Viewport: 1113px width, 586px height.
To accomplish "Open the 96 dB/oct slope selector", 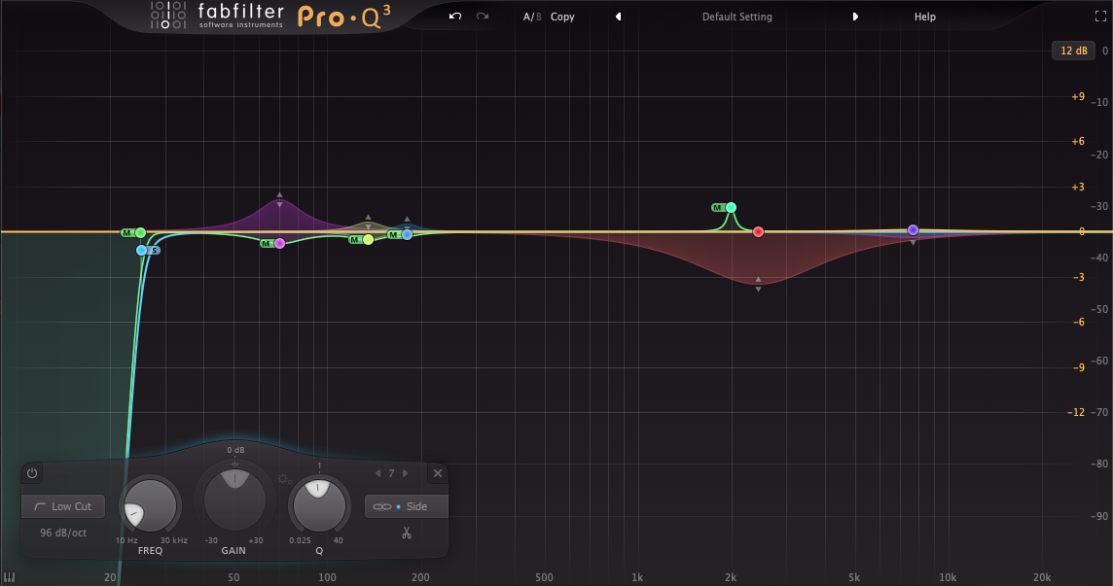I will click(x=60, y=533).
